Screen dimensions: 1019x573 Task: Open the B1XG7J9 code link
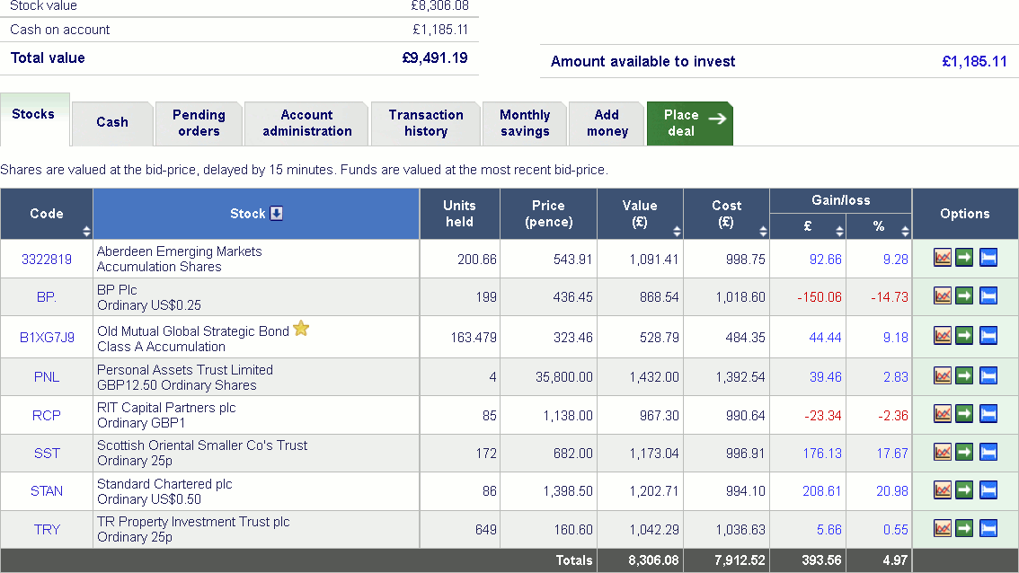pyautogui.click(x=47, y=337)
